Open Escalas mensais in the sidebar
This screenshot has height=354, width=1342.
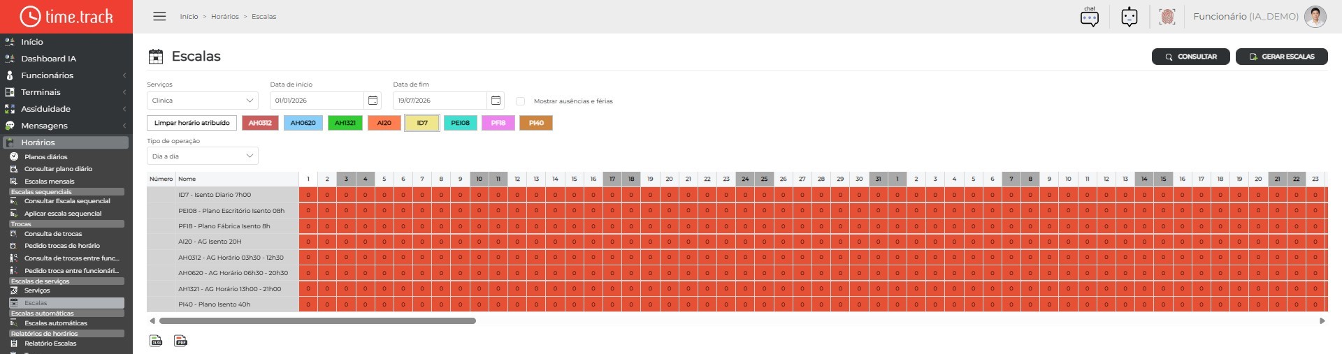49,182
